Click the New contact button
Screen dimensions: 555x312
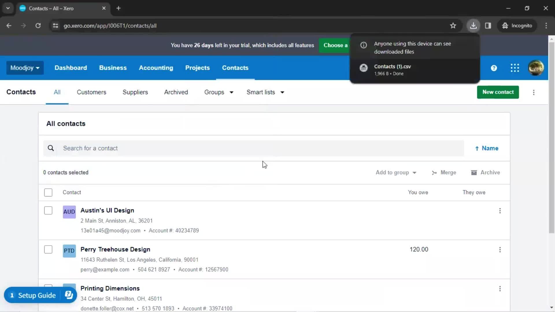[498, 92]
